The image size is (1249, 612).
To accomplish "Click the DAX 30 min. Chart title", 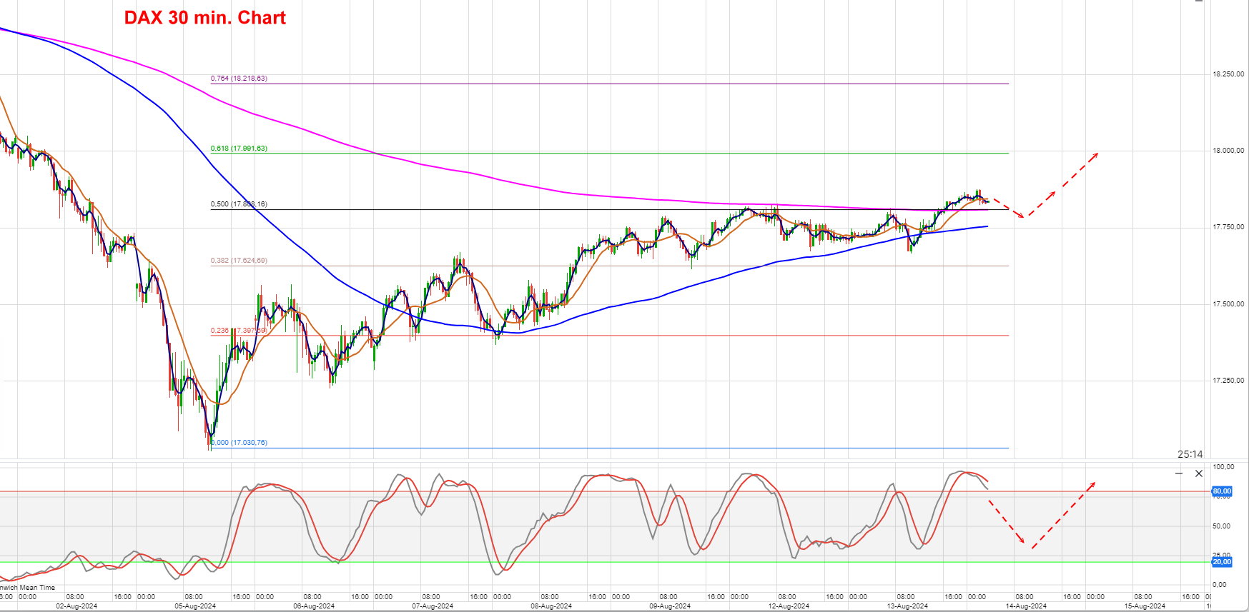I will click(205, 18).
